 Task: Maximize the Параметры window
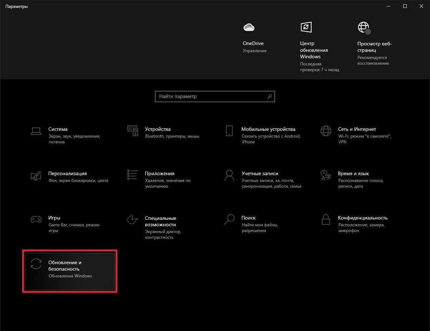click(x=405, y=6)
